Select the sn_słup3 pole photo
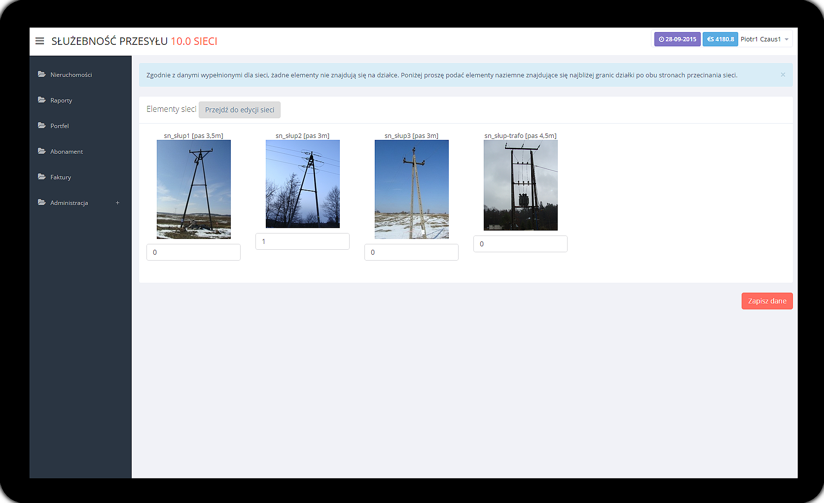The width and height of the screenshot is (824, 503). (411, 189)
